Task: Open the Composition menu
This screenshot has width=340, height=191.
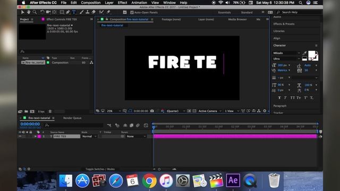Action: [91, 3]
